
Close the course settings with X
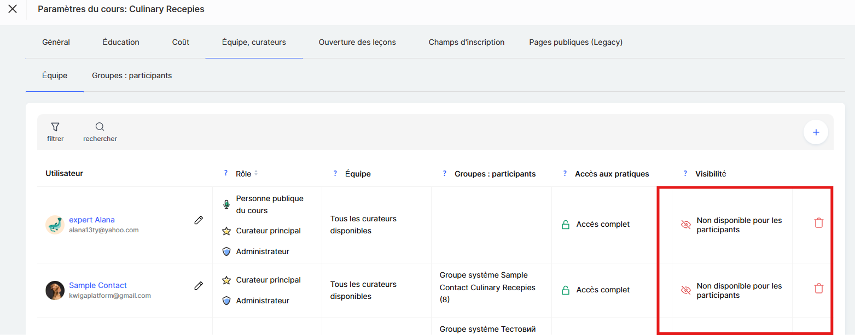(x=13, y=9)
